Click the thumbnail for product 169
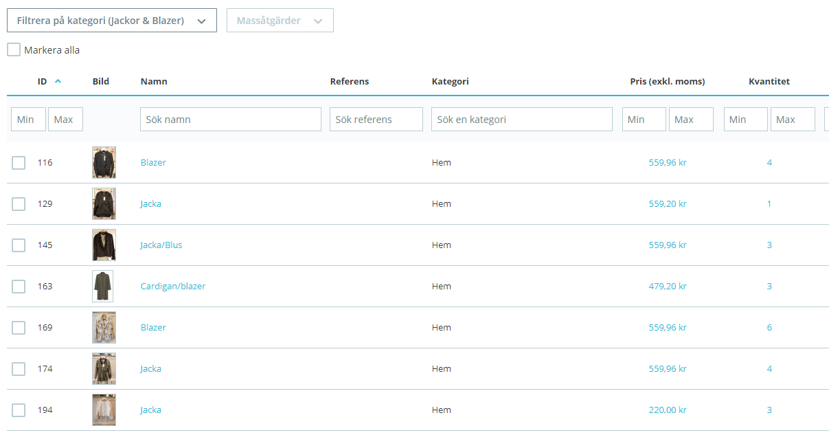Viewport: 829px width, 446px height. (x=104, y=327)
